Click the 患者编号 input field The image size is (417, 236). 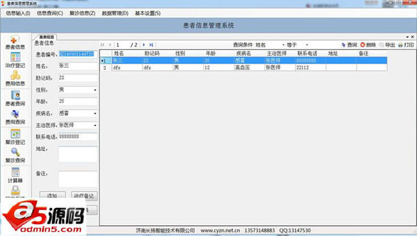click(x=78, y=54)
